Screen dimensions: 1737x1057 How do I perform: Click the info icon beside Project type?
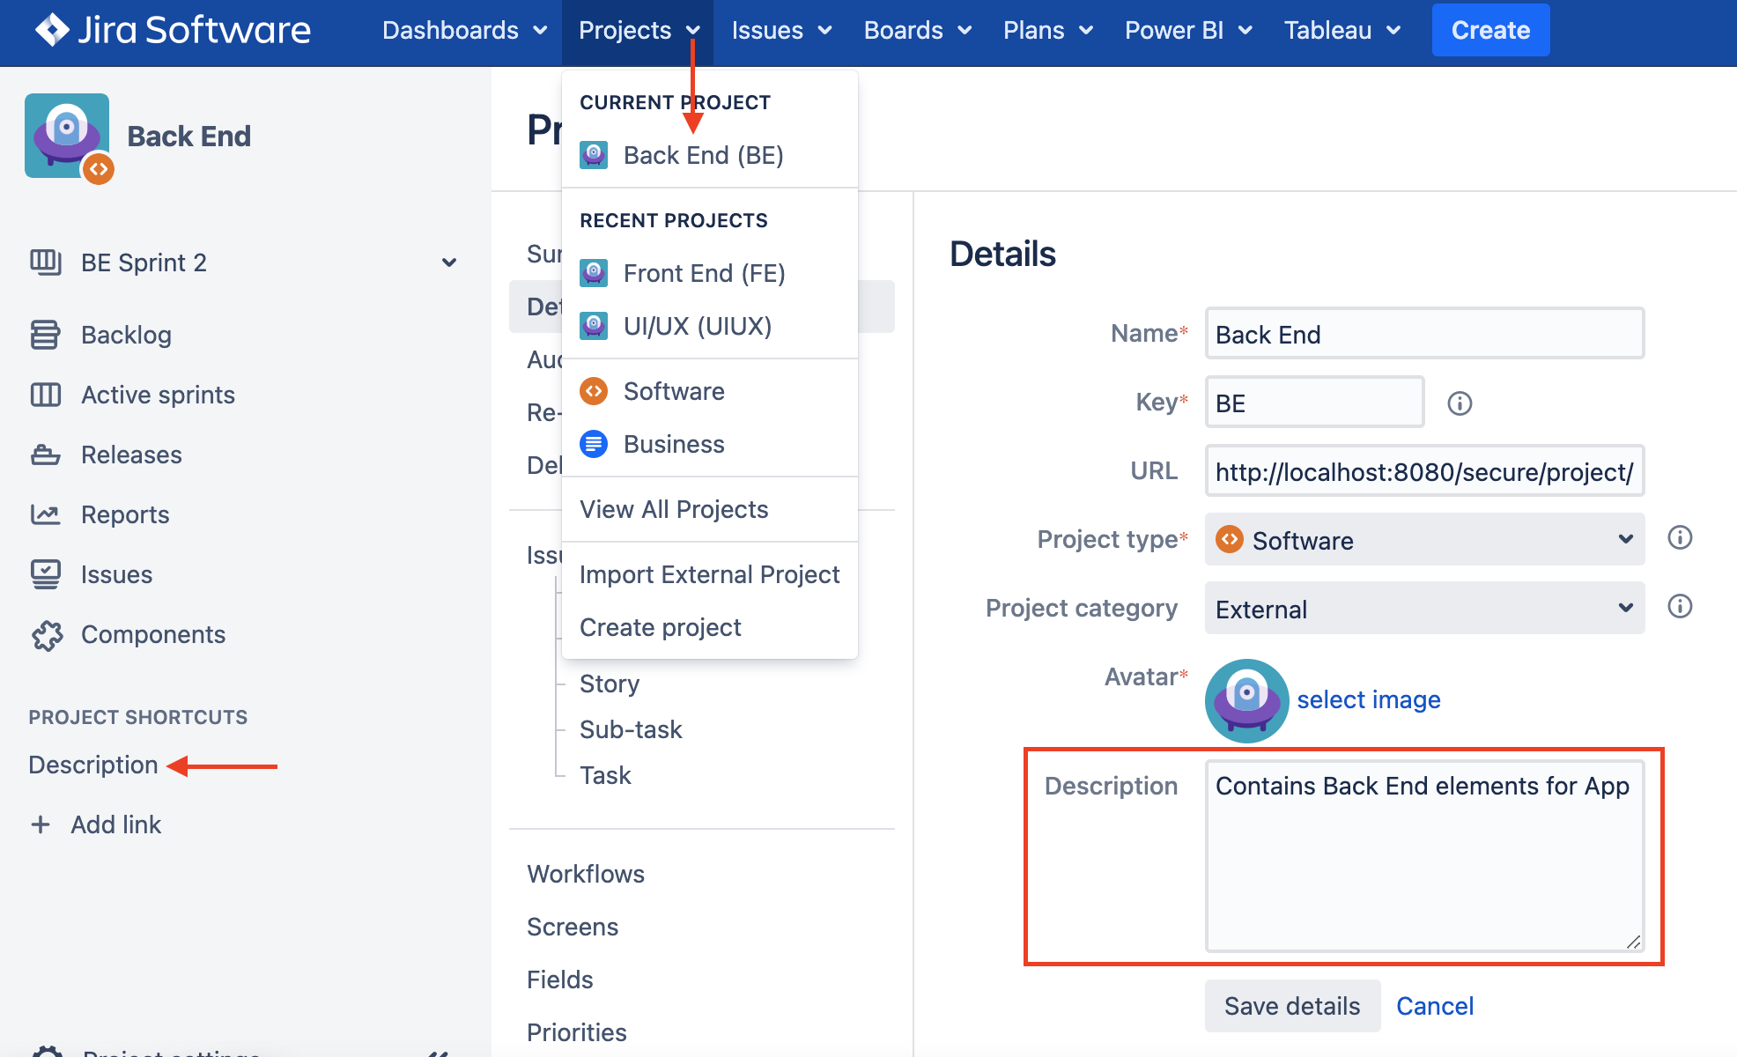click(x=1680, y=537)
